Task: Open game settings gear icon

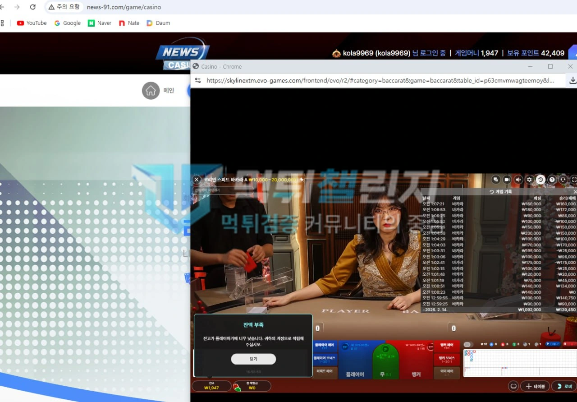Action: [x=529, y=180]
